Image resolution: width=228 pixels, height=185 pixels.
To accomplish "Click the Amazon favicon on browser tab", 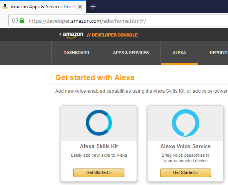I will pyautogui.click(x=5, y=7).
